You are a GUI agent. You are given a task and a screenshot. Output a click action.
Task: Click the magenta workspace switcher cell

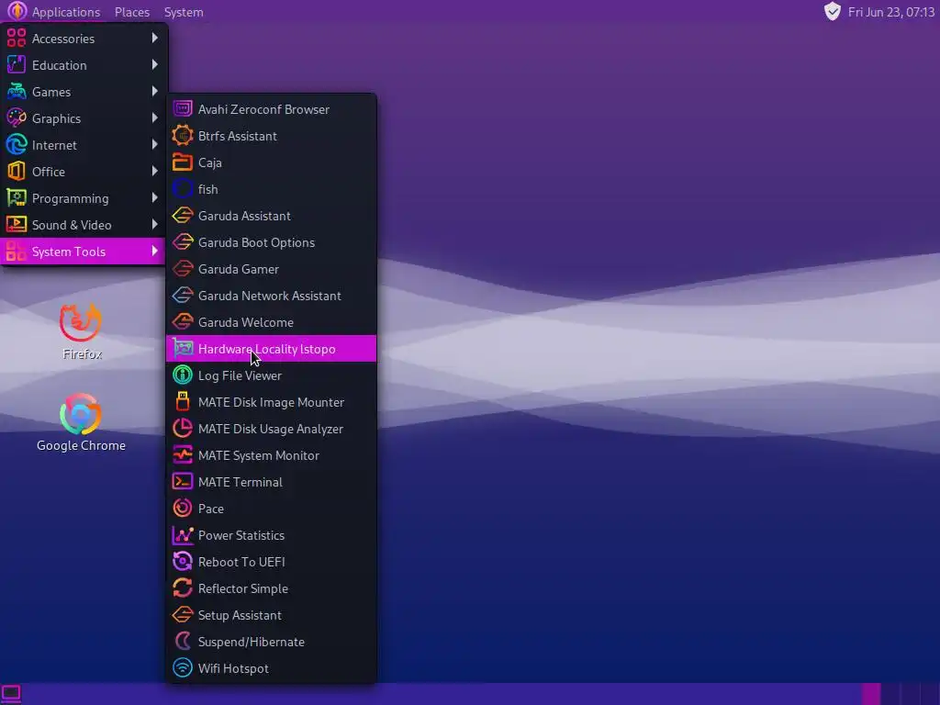pos(871,694)
